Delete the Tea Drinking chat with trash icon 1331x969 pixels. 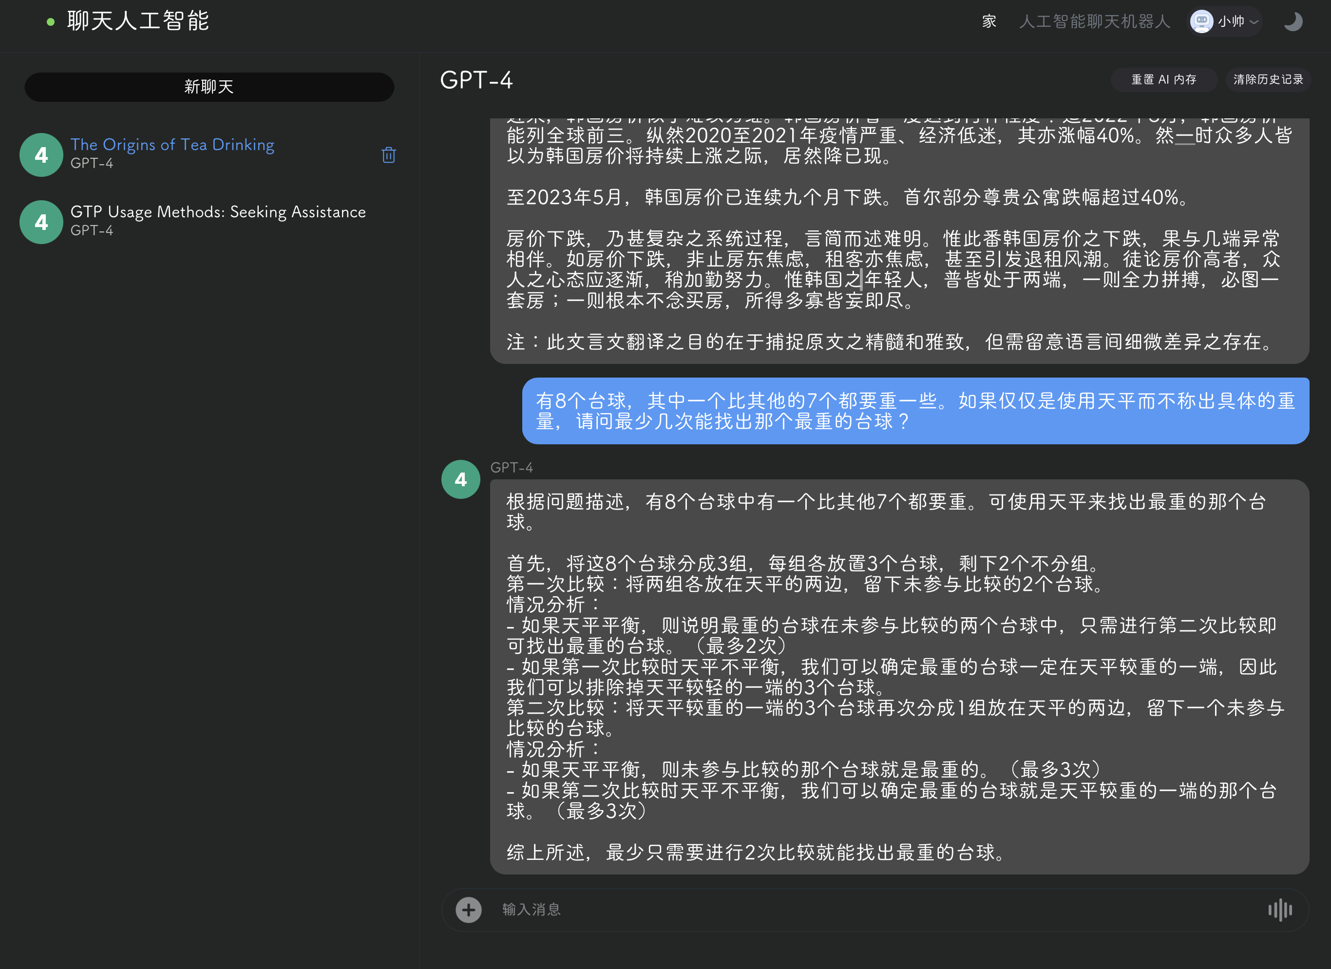388,155
